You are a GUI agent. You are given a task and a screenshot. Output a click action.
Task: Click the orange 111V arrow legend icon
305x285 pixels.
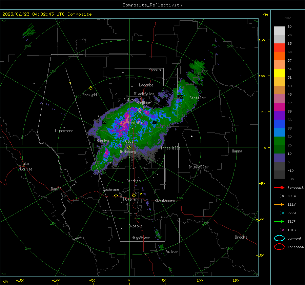click(x=279, y=204)
